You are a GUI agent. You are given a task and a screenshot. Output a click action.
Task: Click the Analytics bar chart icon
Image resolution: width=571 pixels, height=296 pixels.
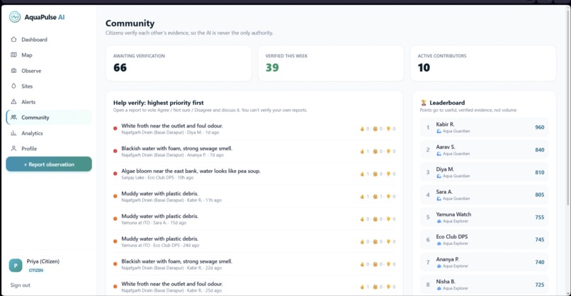pos(14,133)
